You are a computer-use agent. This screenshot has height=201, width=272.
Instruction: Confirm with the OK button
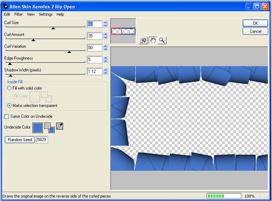255,23
